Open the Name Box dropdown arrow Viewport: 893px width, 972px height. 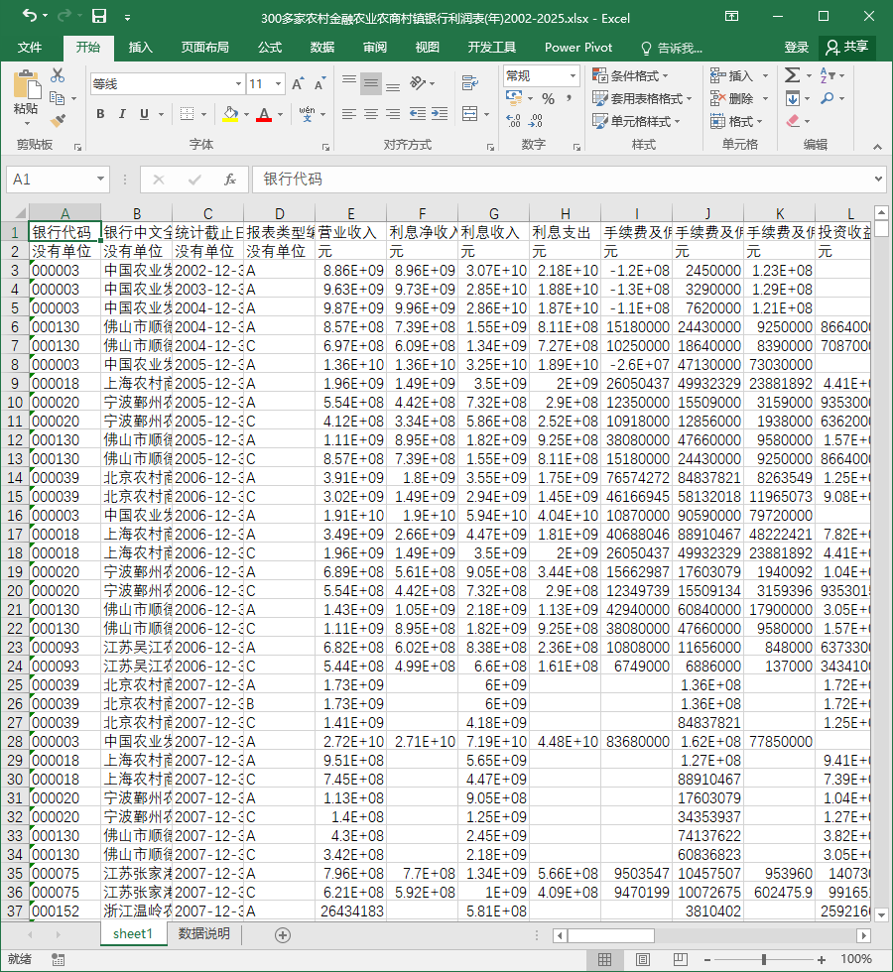pos(100,180)
